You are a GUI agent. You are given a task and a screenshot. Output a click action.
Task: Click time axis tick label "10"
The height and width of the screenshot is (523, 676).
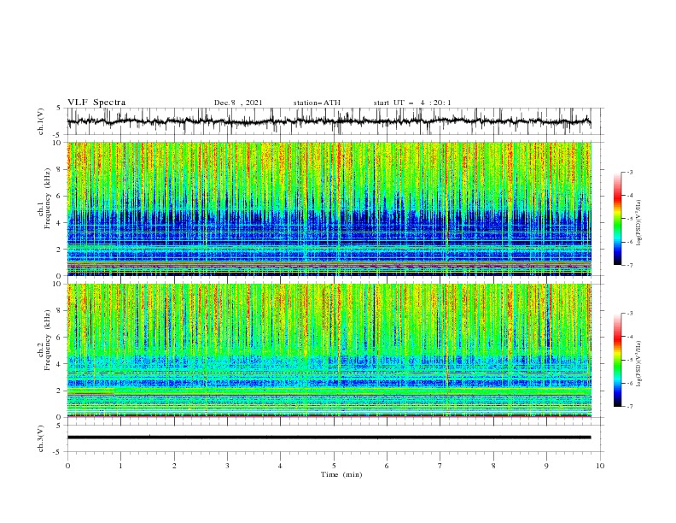[x=600, y=466]
